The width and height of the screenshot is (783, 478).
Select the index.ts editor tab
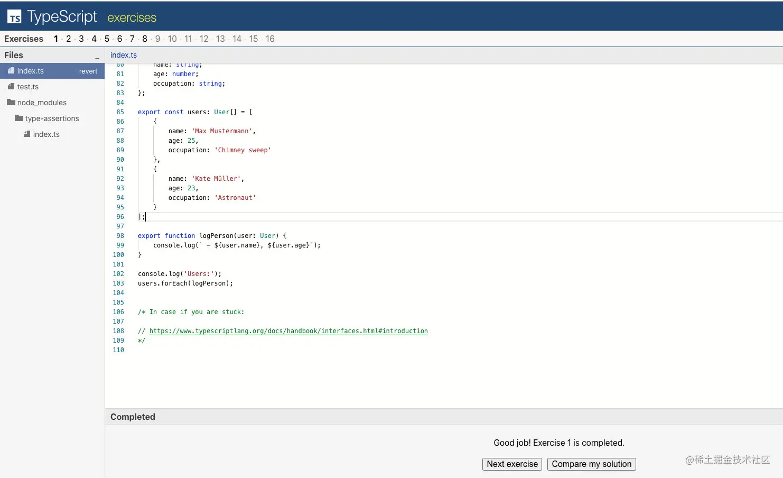124,55
